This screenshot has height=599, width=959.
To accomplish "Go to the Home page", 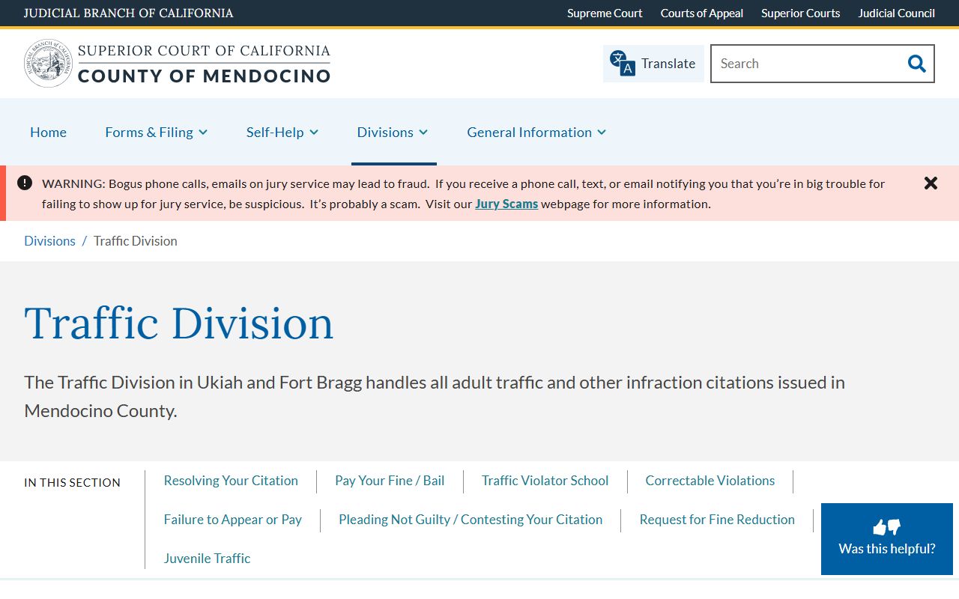I will pyautogui.click(x=48, y=132).
